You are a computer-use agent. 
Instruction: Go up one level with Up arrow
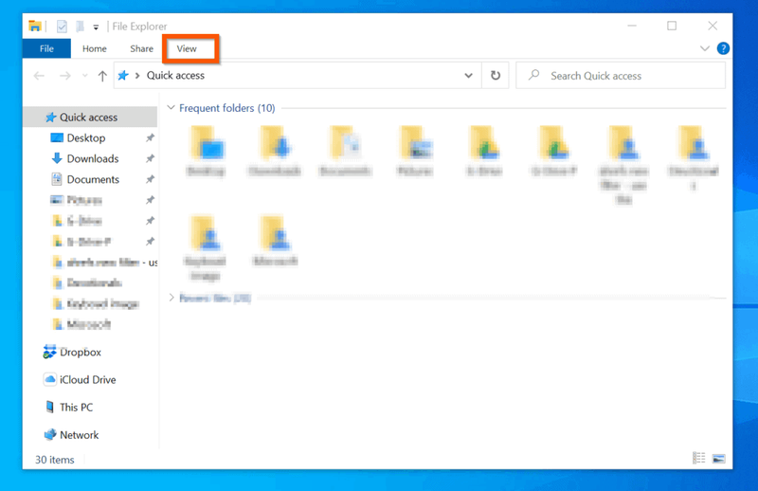coord(102,76)
